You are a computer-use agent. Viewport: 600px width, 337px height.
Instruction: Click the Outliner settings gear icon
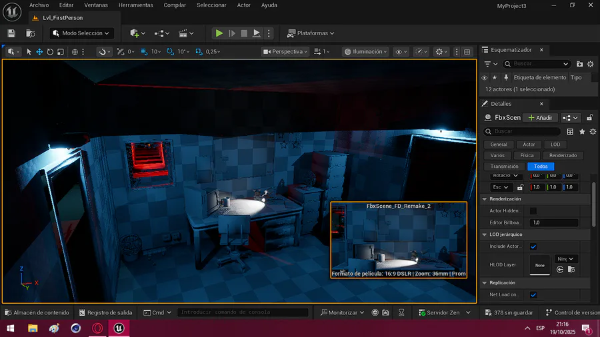pyautogui.click(x=590, y=64)
